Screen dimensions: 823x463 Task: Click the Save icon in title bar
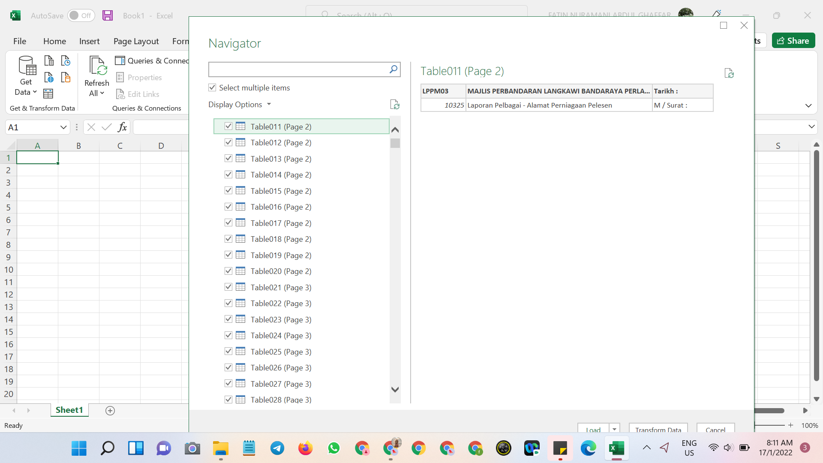[108, 15]
